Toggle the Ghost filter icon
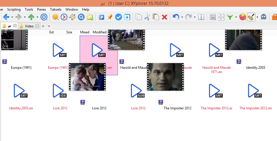This screenshot has height=141, width=277. click(x=263, y=17)
